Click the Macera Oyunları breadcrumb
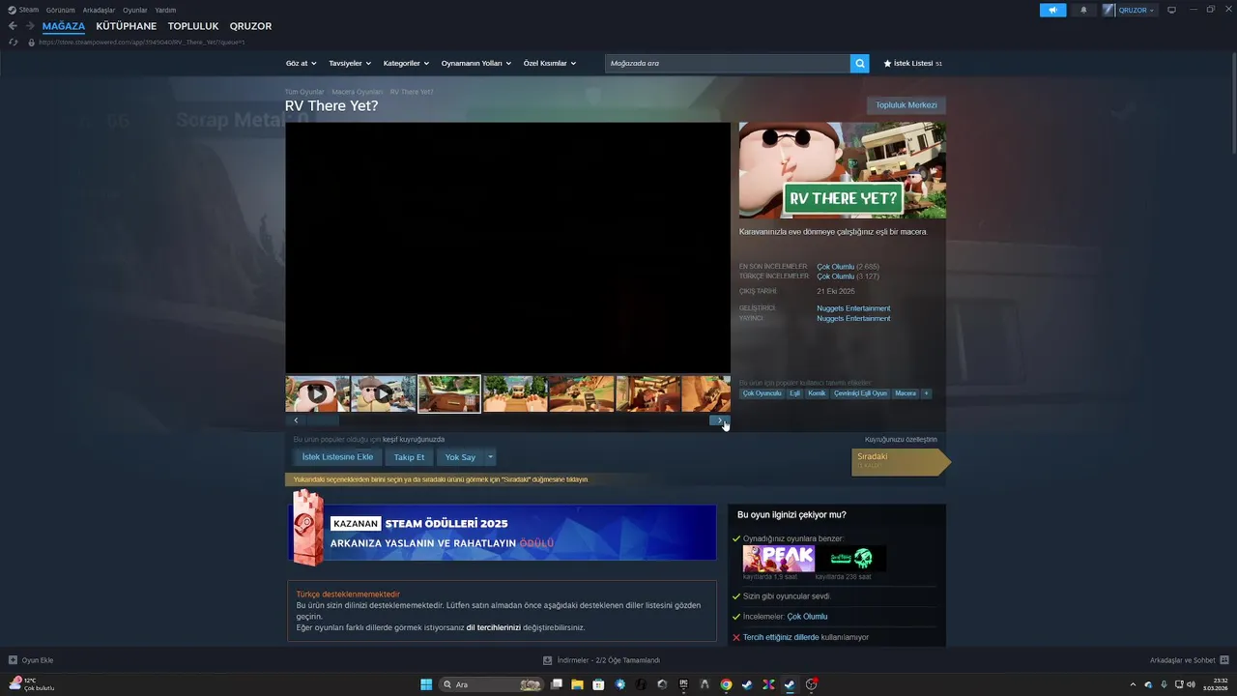1237x696 pixels. tap(358, 92)
